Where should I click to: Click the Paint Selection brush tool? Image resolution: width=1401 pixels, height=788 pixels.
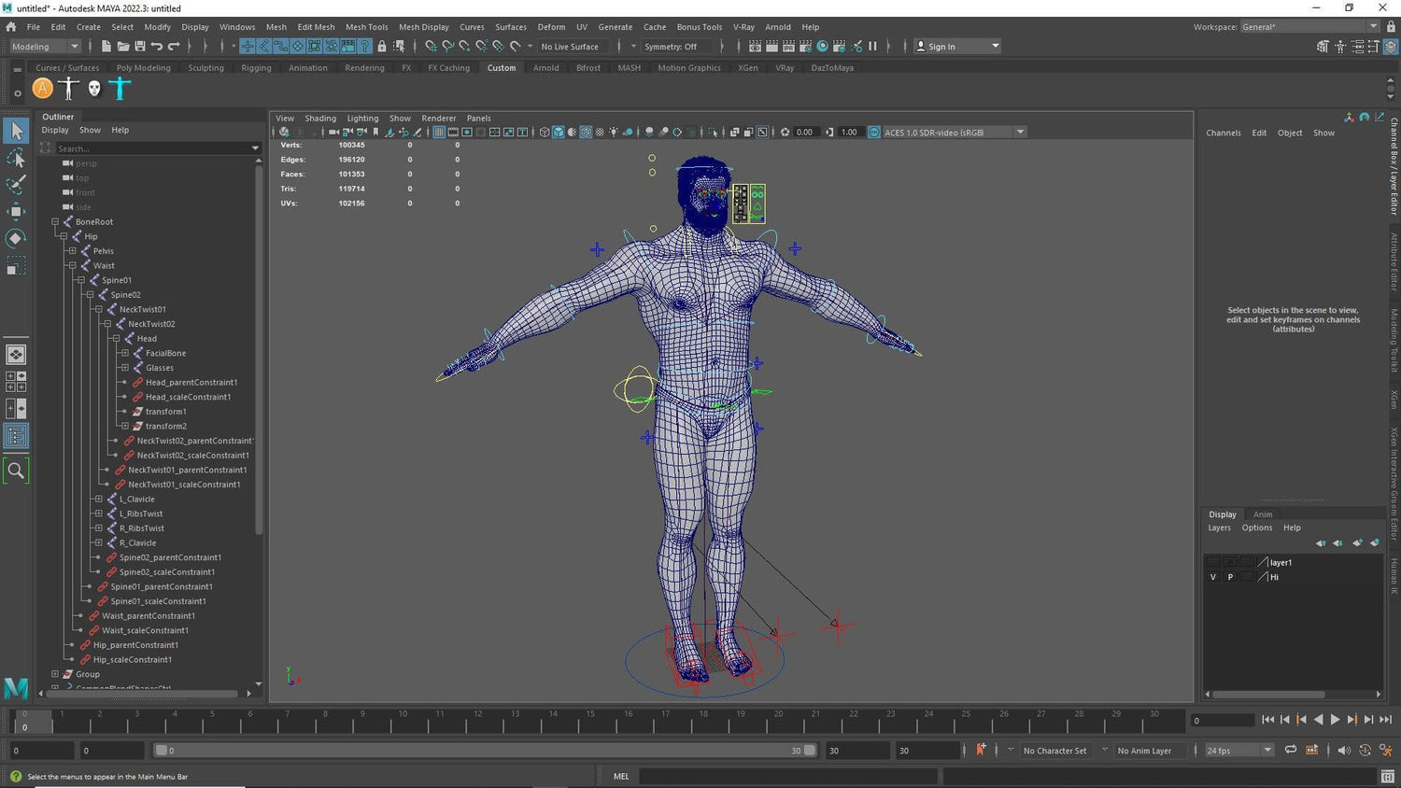pyautogui.click(x=16, y=184)
